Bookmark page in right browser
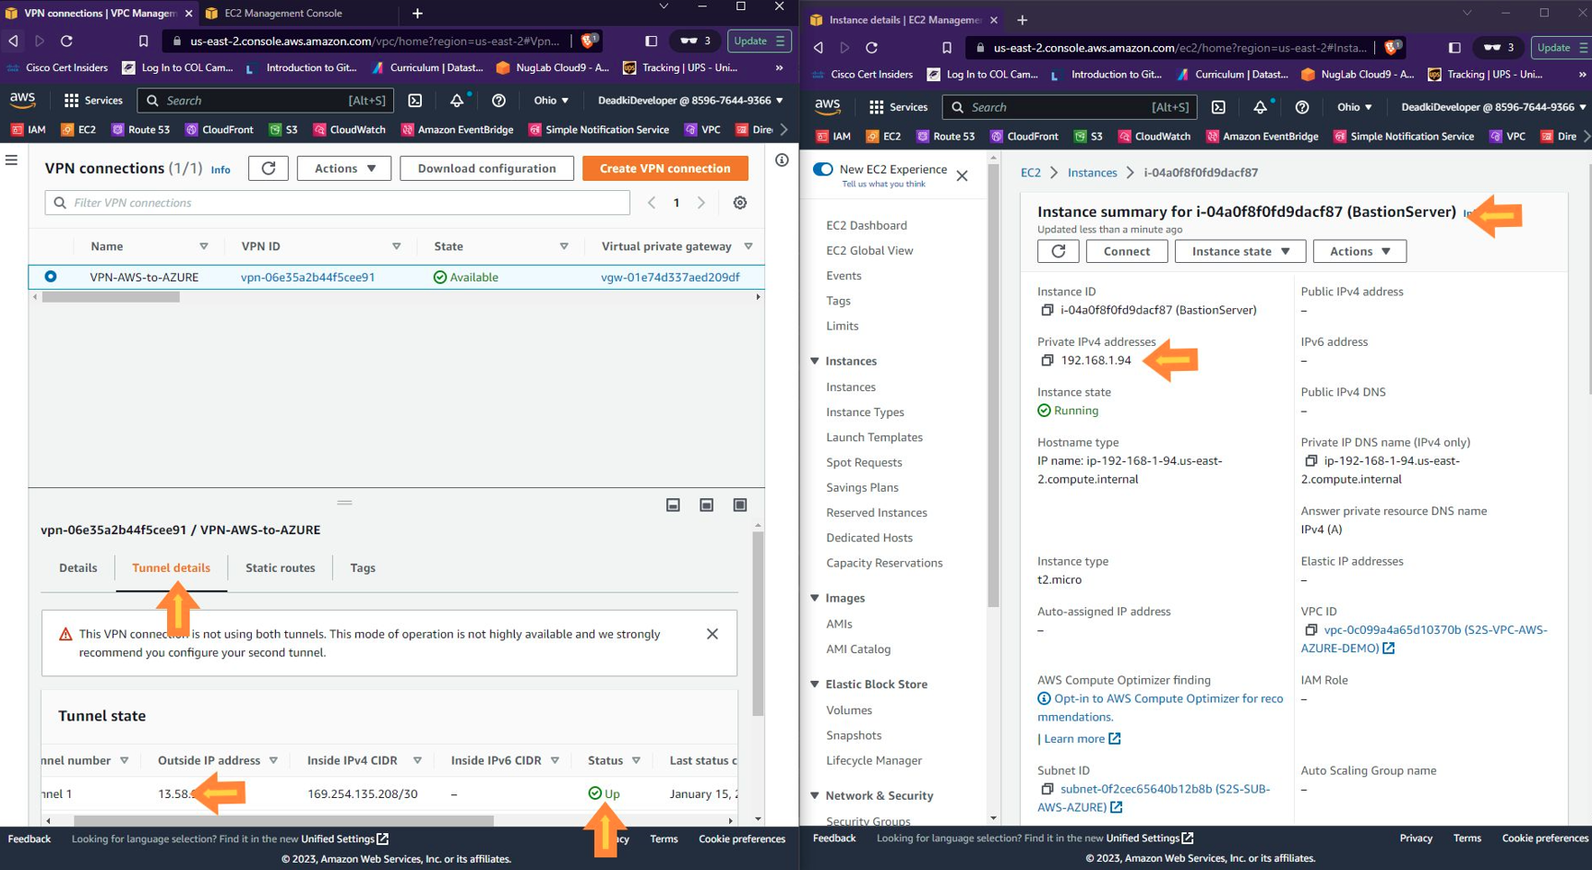The height and width of the screenshot is (870, 1592). 947,47
